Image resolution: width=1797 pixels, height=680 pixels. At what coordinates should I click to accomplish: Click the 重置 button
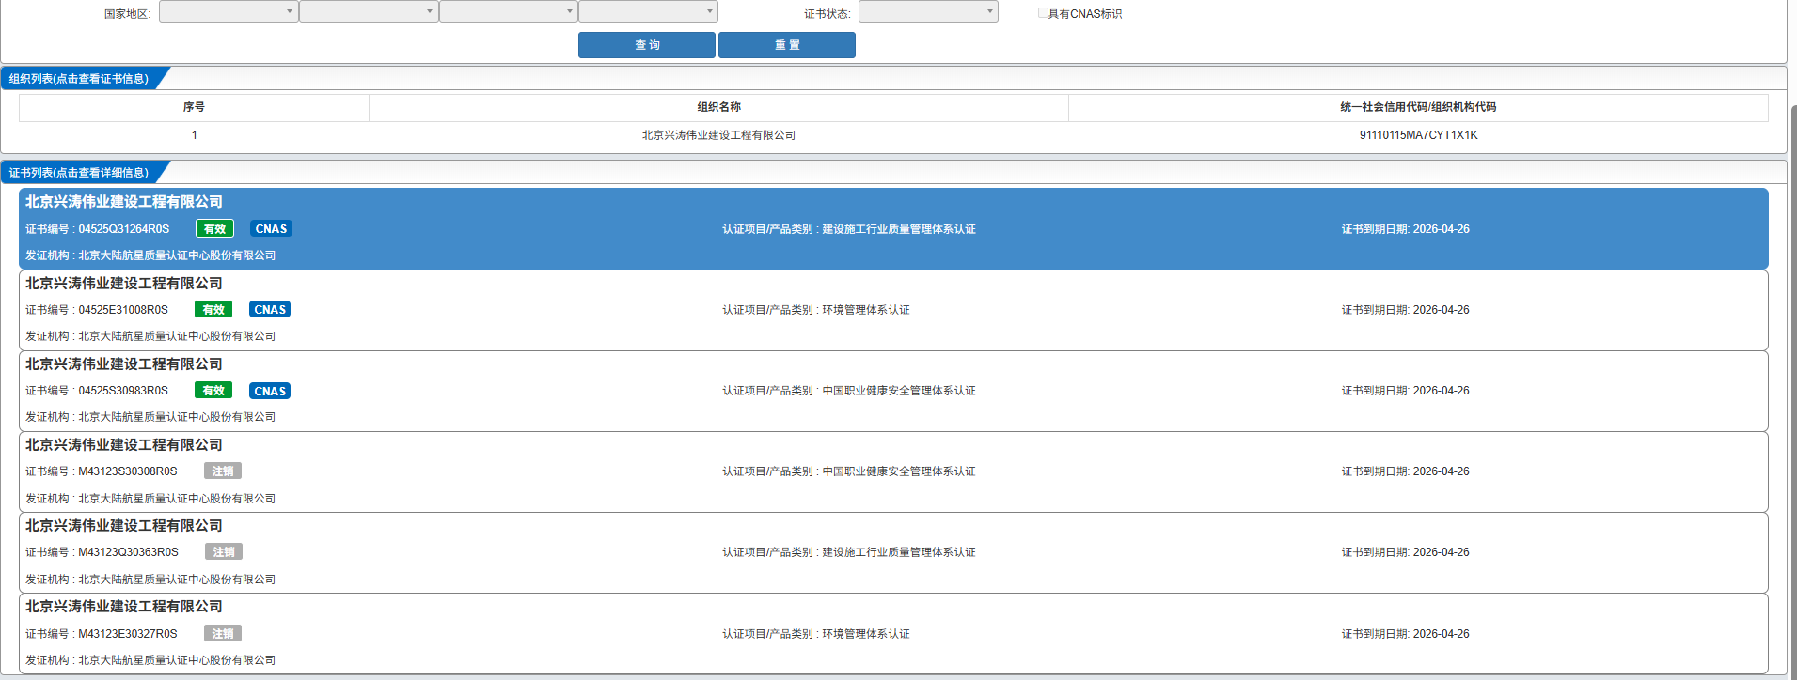click(x=787, y=45)
